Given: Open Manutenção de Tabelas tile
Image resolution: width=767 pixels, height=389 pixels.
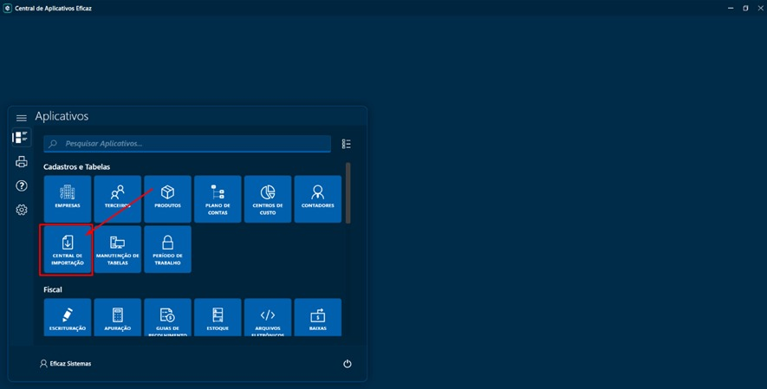Looking at the screenshot, I should 117,250.
